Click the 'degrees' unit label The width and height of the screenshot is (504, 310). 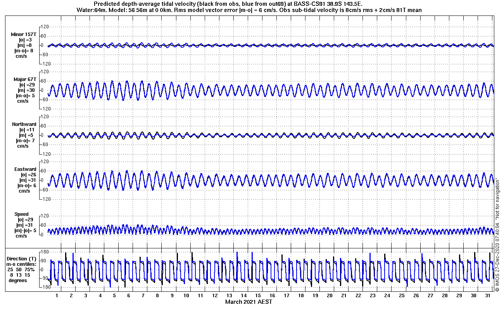(18, 280)
